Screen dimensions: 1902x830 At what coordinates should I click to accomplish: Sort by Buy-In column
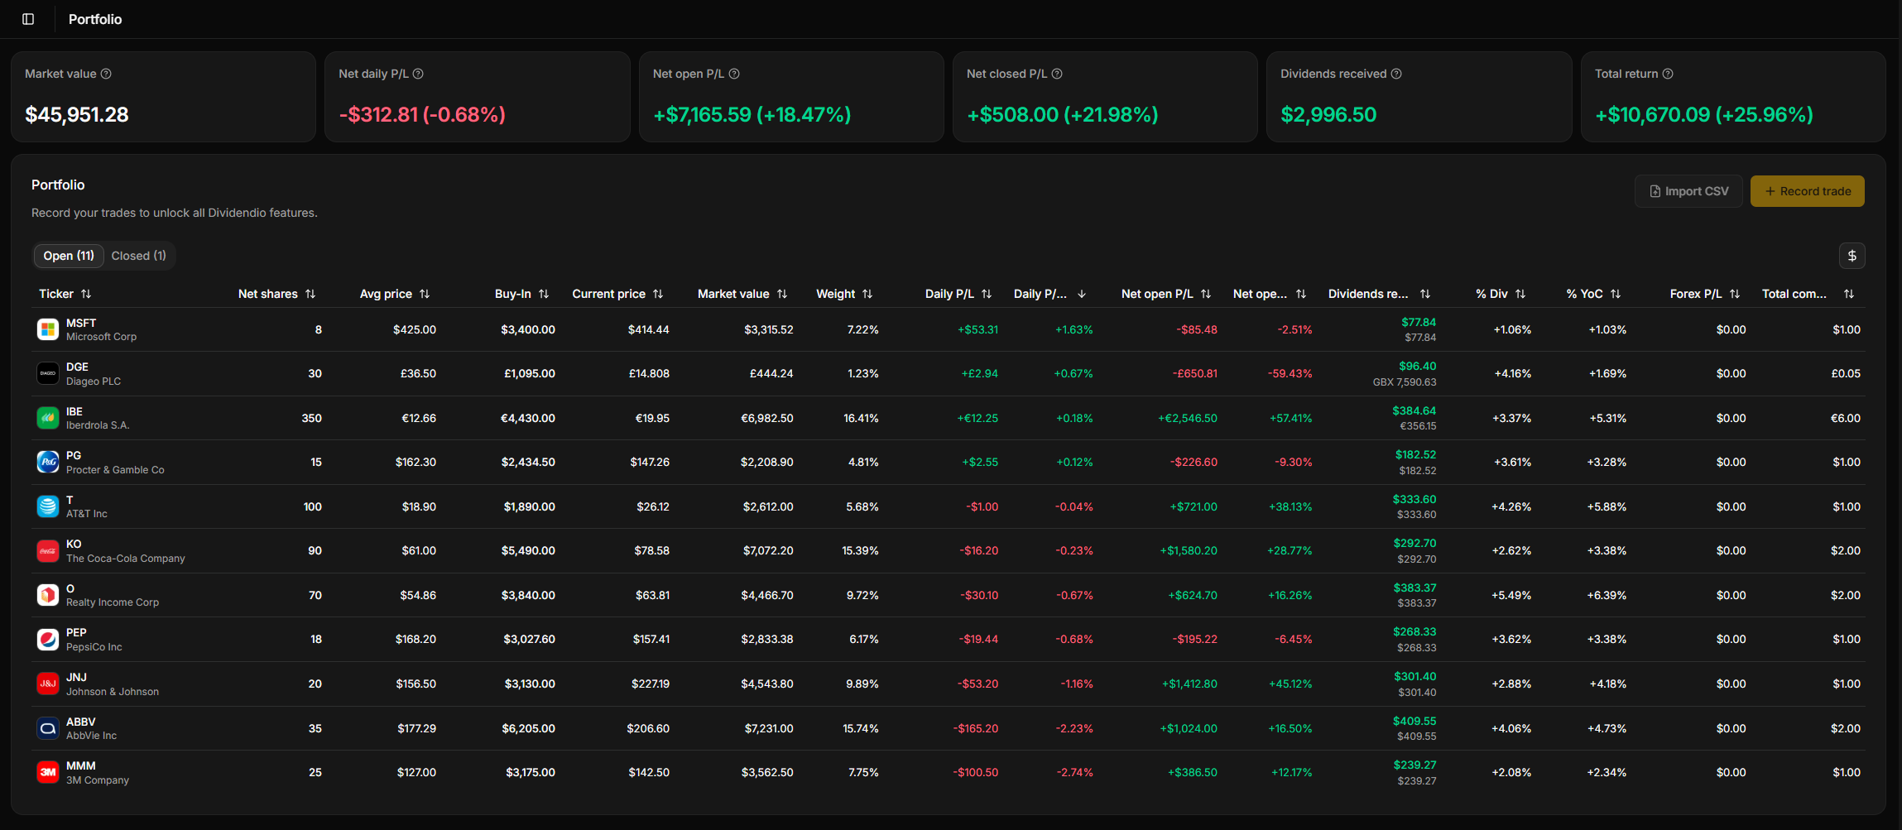(522, 294)
